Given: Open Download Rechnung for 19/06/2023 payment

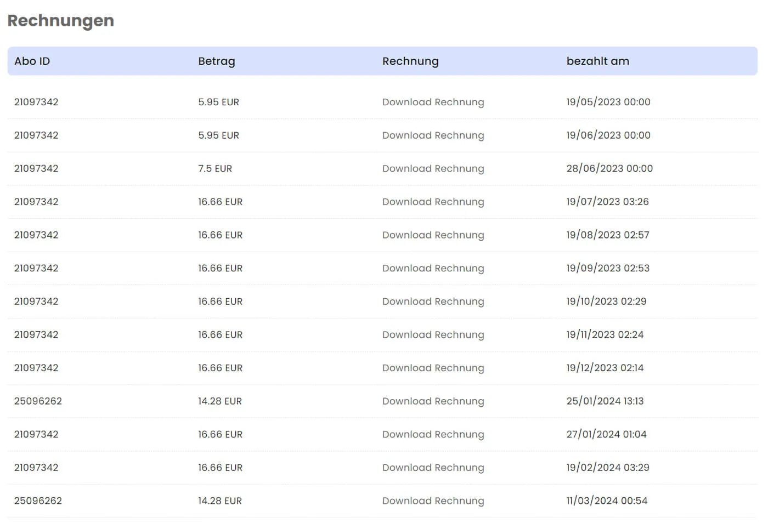Looking at the screenshot, I should coord(433,135).
